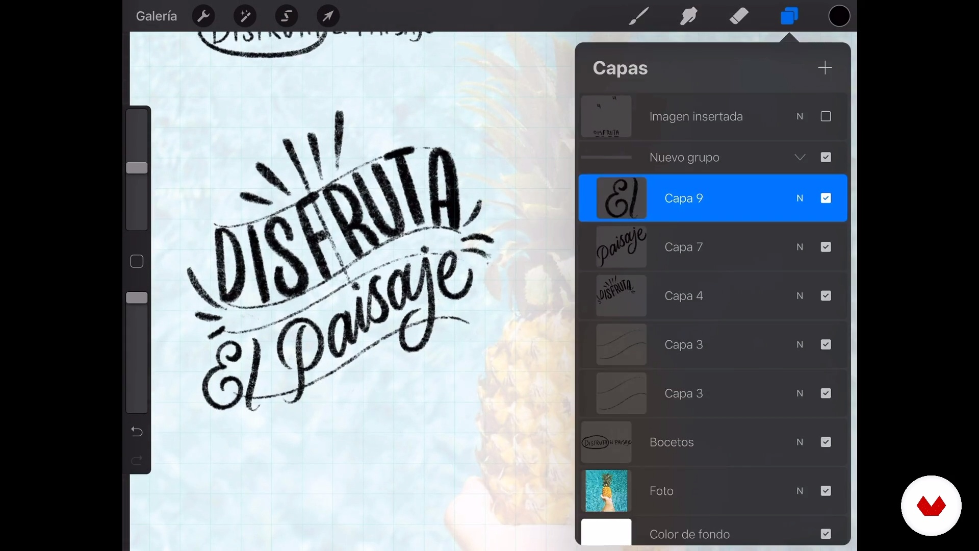This screenshot has height=551, width=979.
Task: Go back to Galería
Action: coord(156,16)
